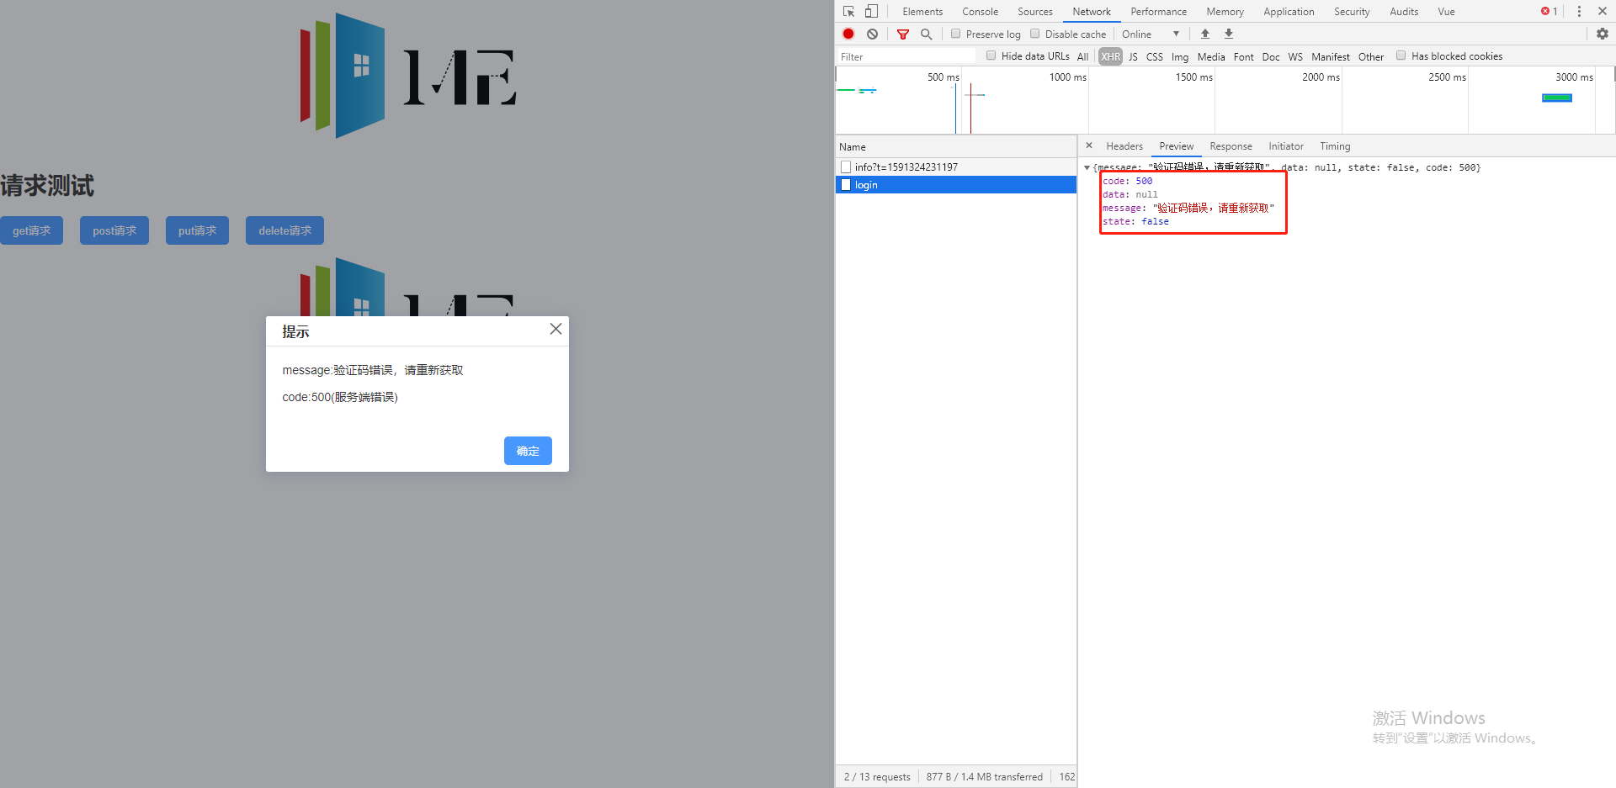
Task: Switch to the Console tab
Action: pyautogui.click(x=981, y=12)
